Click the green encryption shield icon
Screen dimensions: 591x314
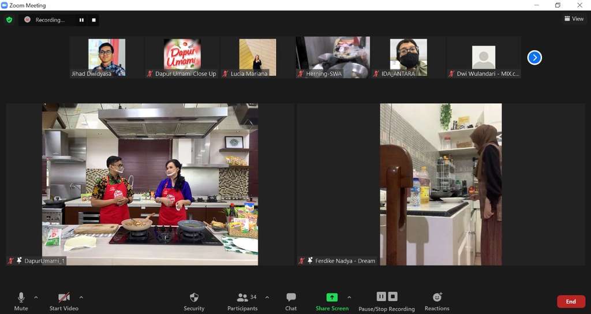point(9,20)
